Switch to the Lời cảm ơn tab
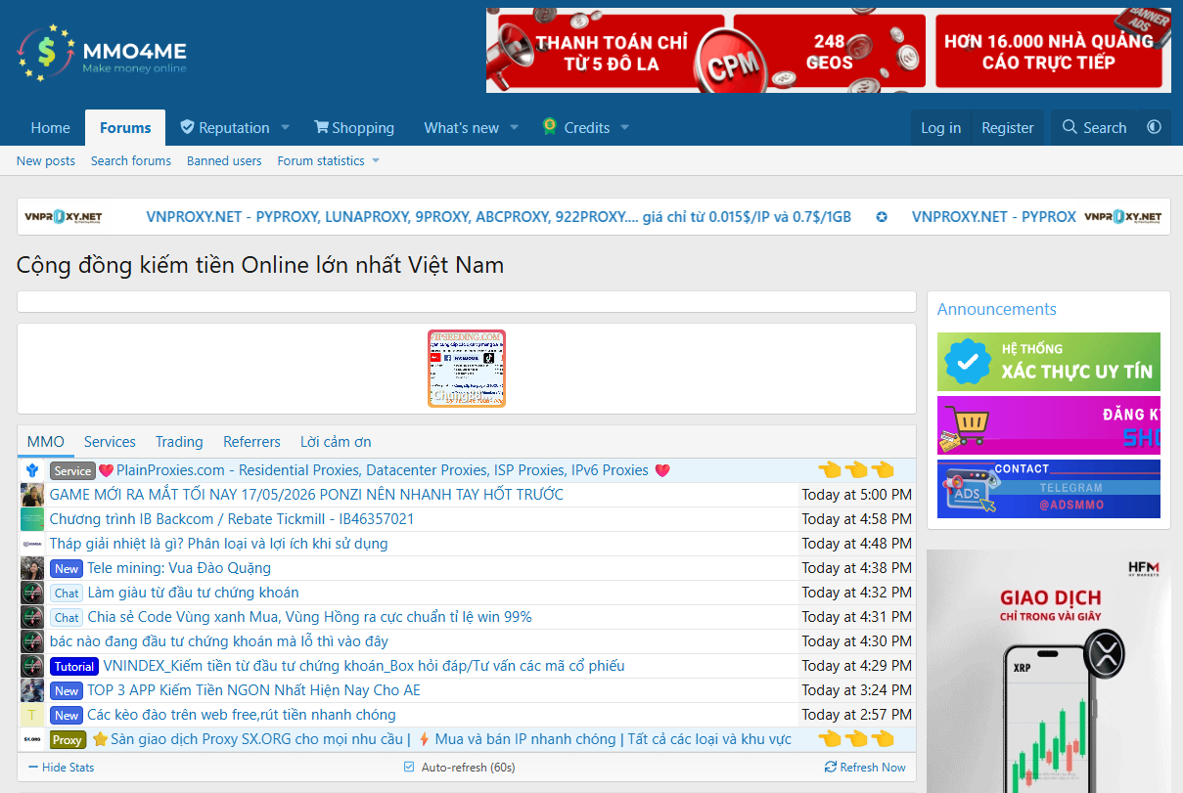Viewport: 1183px width, 793px height. point(336,442)
